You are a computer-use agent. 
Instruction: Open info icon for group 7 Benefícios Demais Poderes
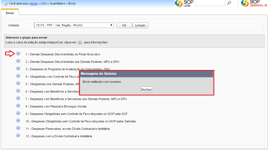tap(18, 98)
